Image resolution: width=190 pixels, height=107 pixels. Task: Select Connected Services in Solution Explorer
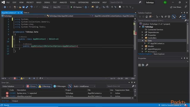pyautogui.click(x=155, y=29)
